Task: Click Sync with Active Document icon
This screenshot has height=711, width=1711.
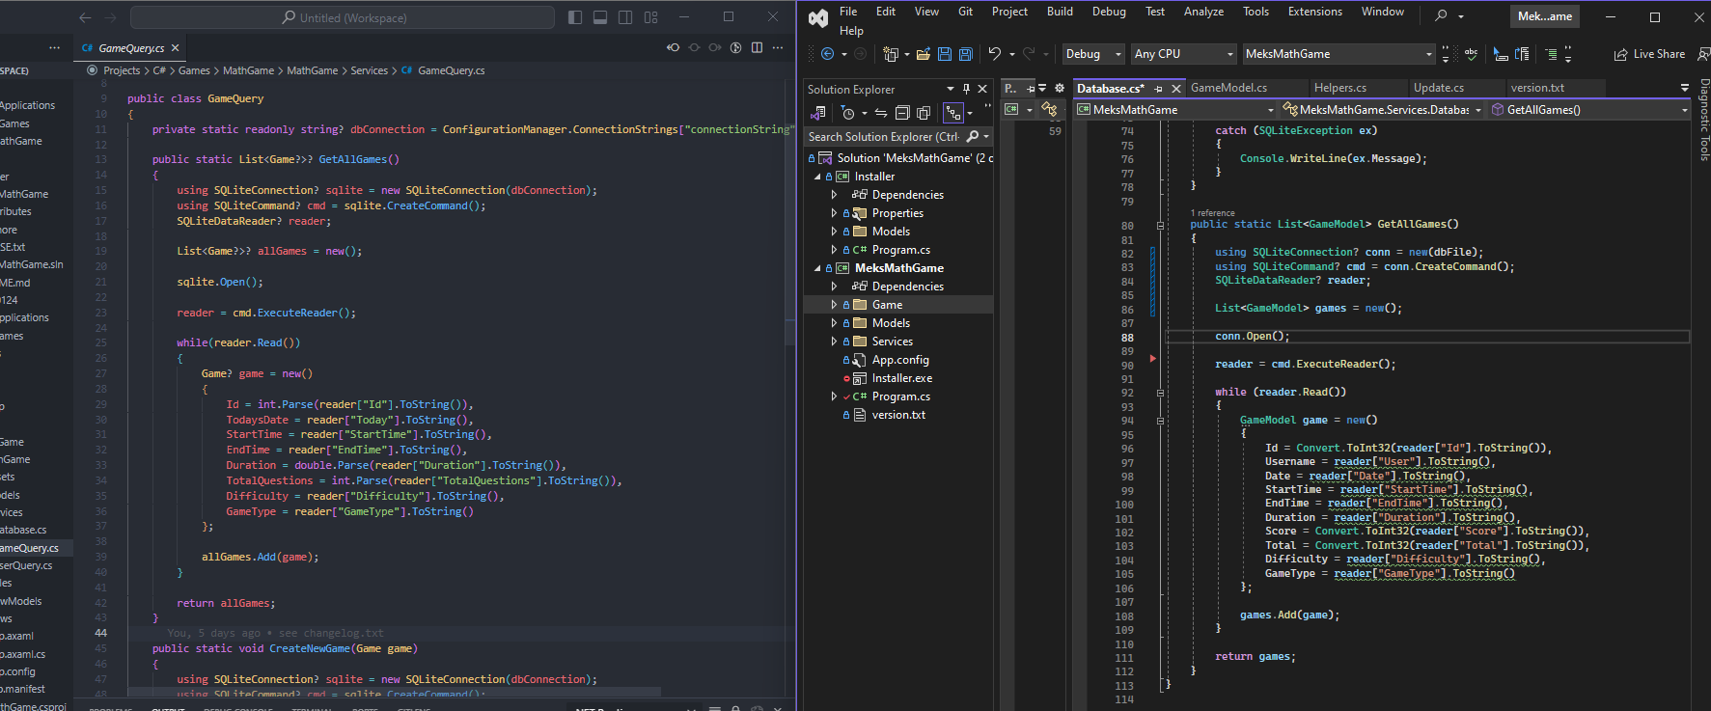Action: 881,113
